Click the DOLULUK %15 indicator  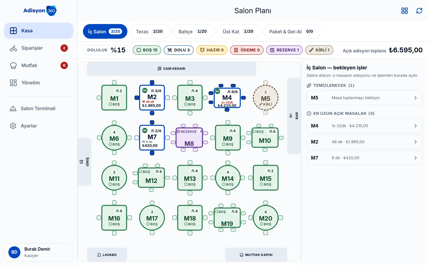106,50
